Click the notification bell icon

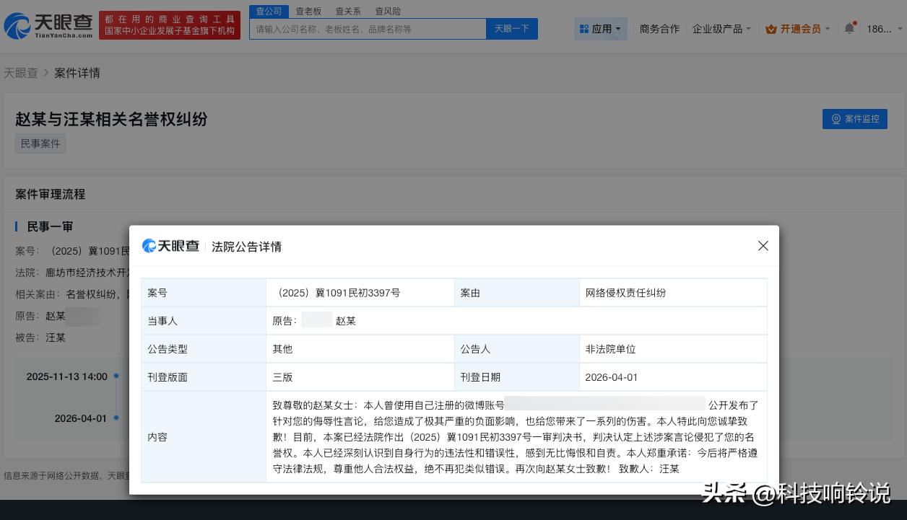click(849, 27)
